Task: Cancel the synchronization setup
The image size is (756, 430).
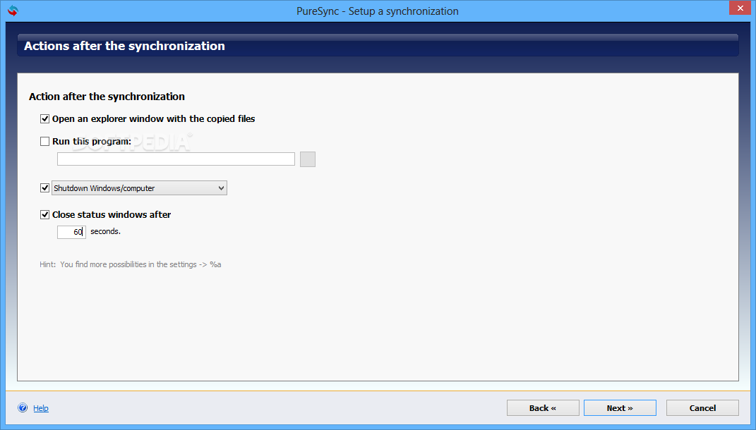Action: (x=702, y=408)
